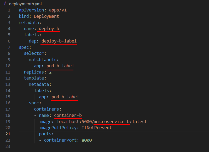The image size is (209, 152).
Task: Click the 'containers' key
Action: (x=47, y=109)
